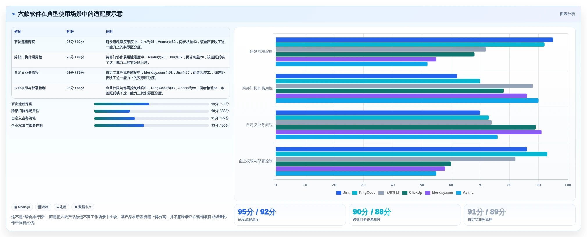The image size is (587, 237).
Task: Open the 90分 / 88分 data card
Action: point(405,215)
